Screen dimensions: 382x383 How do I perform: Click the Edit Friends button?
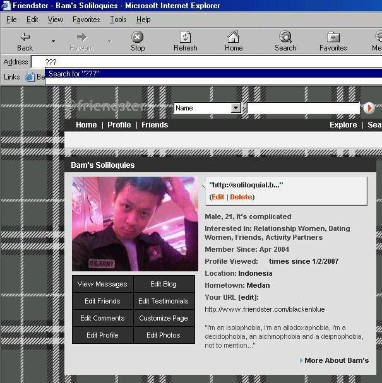pos(102,301)
